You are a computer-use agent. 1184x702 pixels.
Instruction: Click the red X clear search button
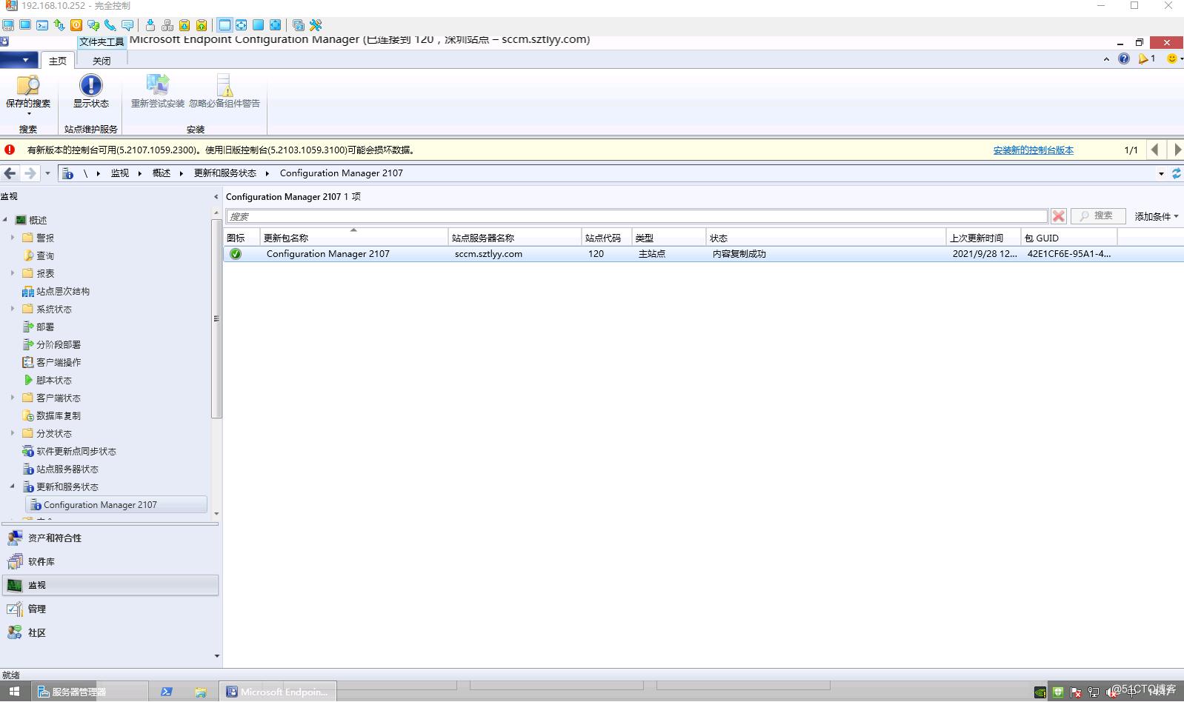coord(1059,216)
